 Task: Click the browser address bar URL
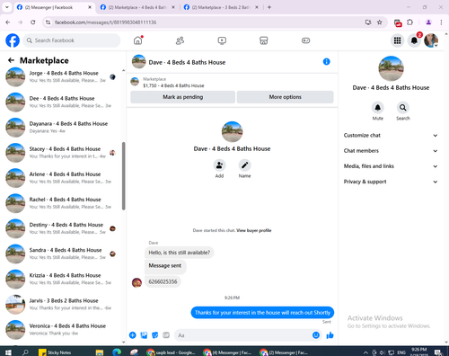click(x=105, y=22)
